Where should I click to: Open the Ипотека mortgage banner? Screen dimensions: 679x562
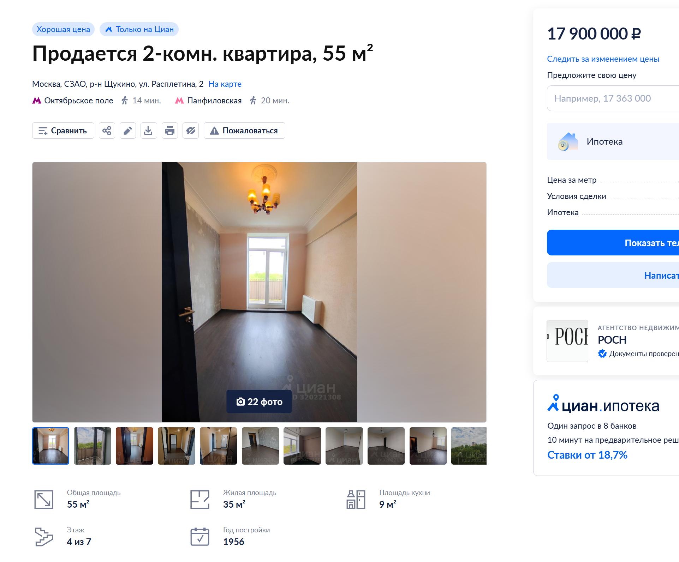613,141
